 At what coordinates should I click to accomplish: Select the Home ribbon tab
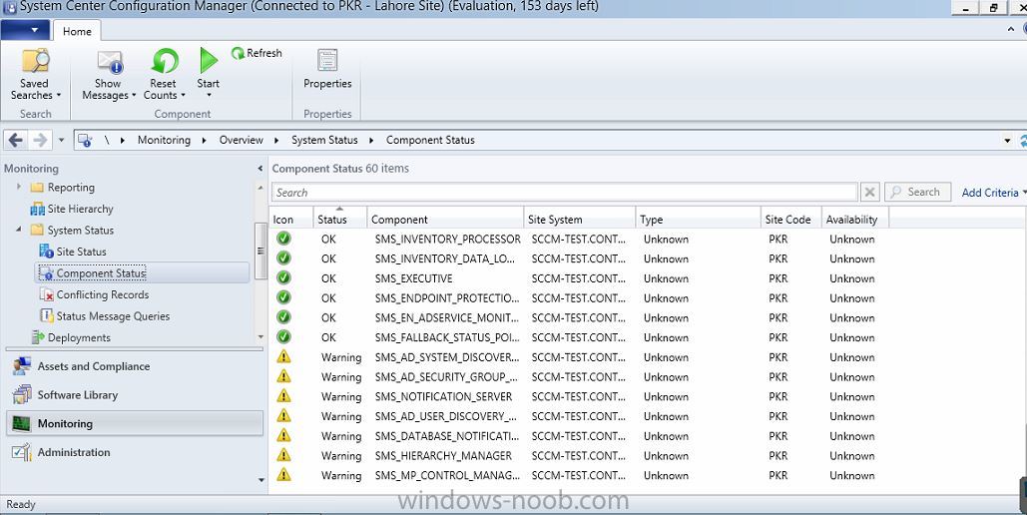click(77, 32)
